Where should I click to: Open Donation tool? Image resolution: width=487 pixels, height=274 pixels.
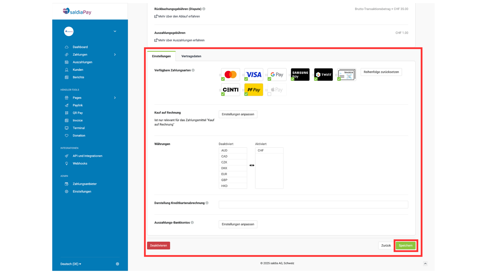79,136
